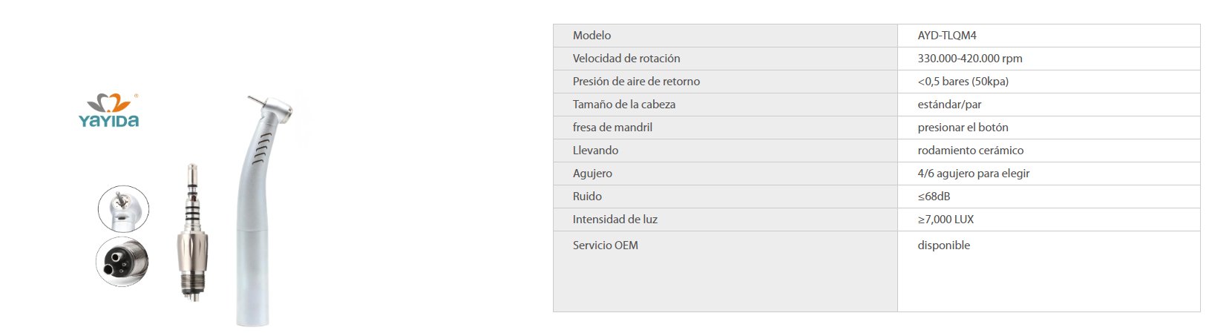Click the Servicio OEM label
This screenshot has height=333, width=1209.
click(605, 245)
